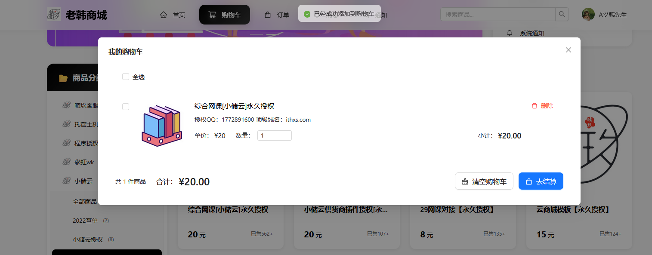
Task: Click the 彩虹wk category icon
Action: coord(66,162)
